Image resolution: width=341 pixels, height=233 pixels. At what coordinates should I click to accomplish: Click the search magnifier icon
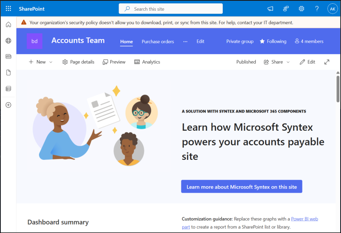click(127, 9)
